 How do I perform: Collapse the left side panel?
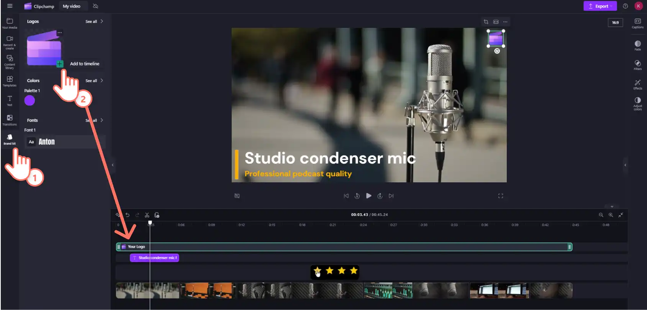pyautogui.click(x=113, y=165)
